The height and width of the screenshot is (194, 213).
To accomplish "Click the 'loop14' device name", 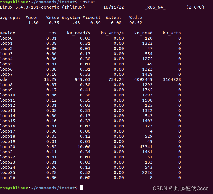I will click(x=7, y=116).
